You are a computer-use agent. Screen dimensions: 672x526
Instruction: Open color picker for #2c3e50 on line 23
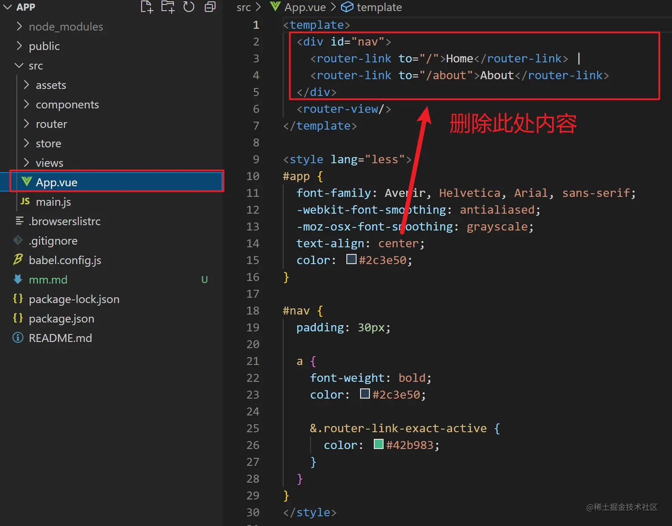point(365,394)
